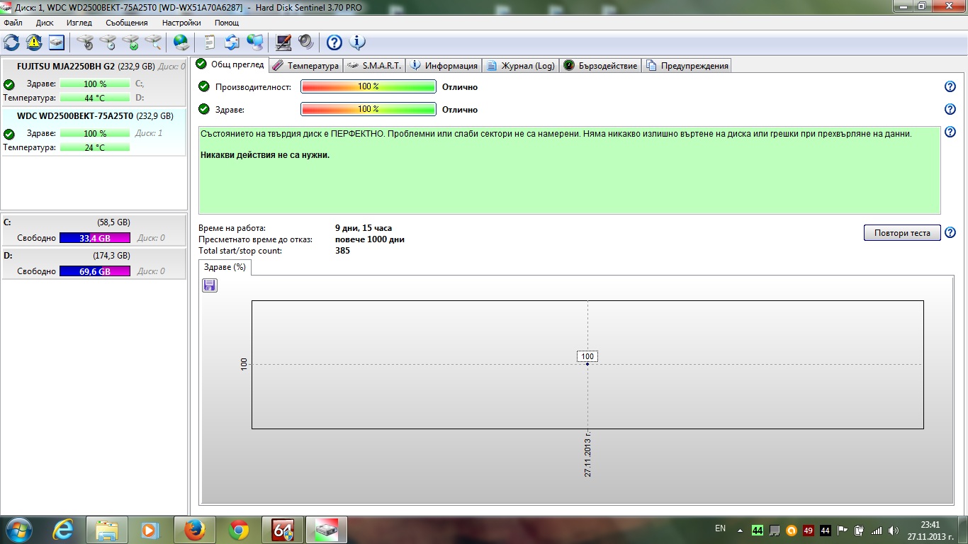Image resolution: width=968 pixels, height=544 pixels.
Task: Open Internet Explorer from taskbar
Action: pyautogui.click(x=64, y=530)
